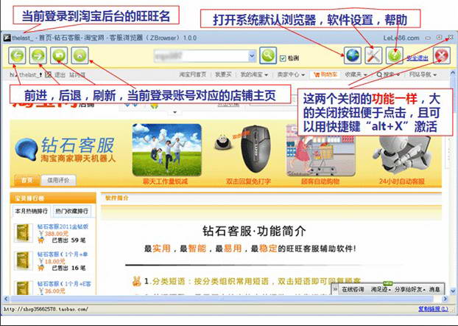Click the 安全退出 link

pos(418,58)
